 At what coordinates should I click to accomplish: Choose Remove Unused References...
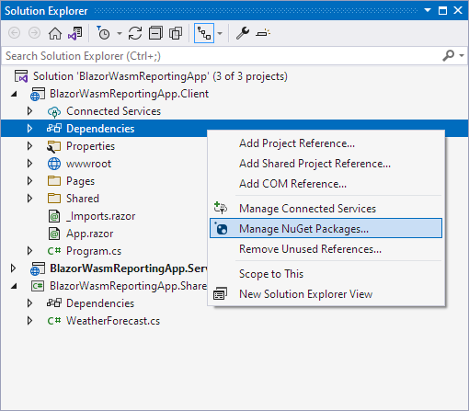click(x=326, y=249)
